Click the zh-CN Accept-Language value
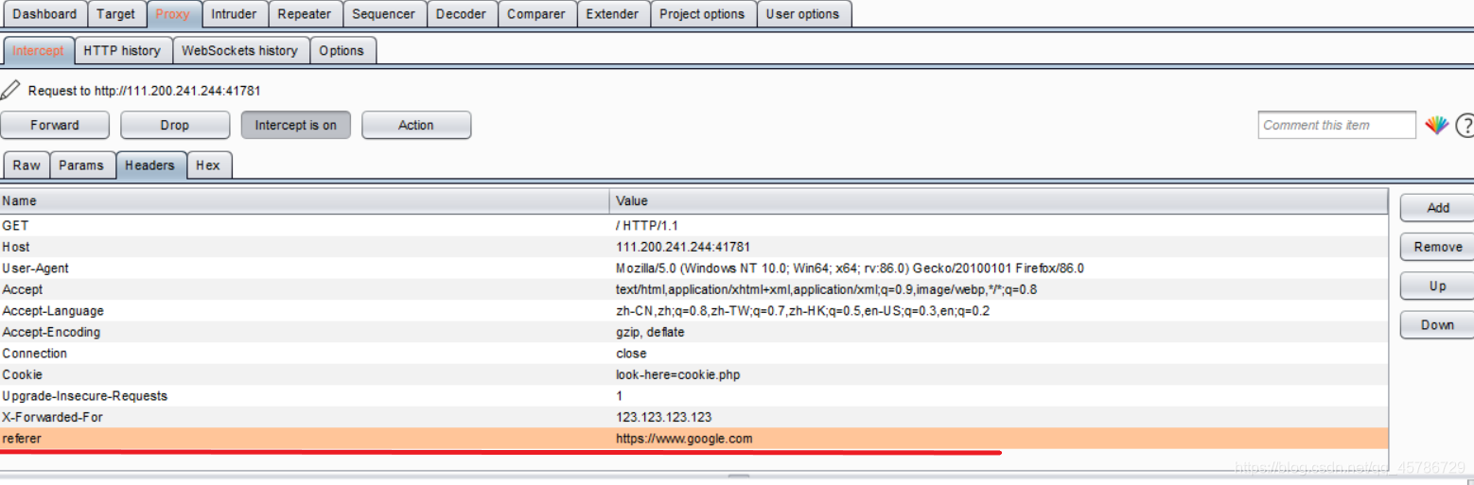Screen dimensions: 1474x485 click(x=803, y=311)
